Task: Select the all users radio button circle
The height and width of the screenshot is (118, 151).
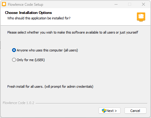Action: coord(14,50)
